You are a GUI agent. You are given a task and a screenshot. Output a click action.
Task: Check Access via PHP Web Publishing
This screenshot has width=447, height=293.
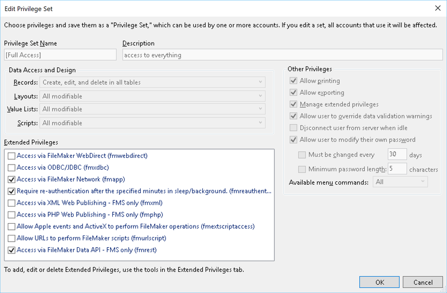click(11, 215)
